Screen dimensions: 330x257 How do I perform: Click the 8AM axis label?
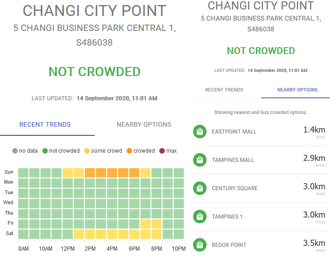(23, 249)
